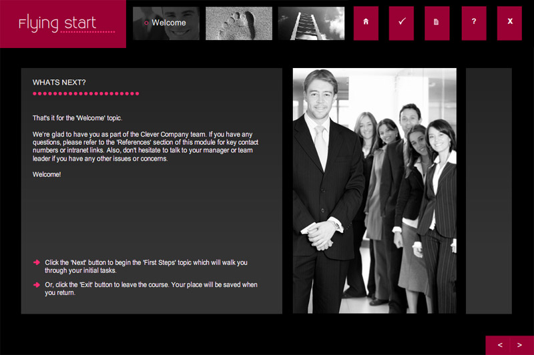The image size is (534, 355).
Task: Select the second pink arrow bullet
Action: (x=37, y=284)
